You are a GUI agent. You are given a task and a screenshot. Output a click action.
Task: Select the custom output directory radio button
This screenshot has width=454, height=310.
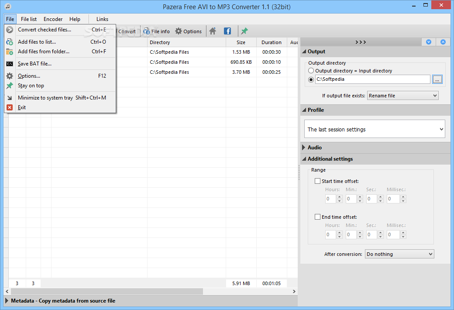click(x=311, y=79)
